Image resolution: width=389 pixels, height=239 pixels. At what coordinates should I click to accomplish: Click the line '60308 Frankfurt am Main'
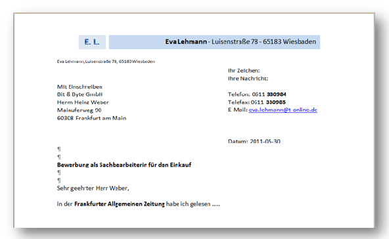coord(91,118)
